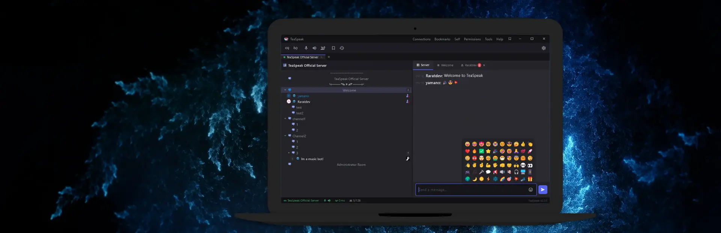Close the TeaSpeak Official Server connection tab
Image resolution: width=721 pixels, height=233 pixels.
click(321, 57)
